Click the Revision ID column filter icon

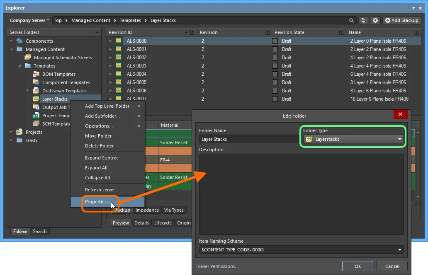click(193, 32)
